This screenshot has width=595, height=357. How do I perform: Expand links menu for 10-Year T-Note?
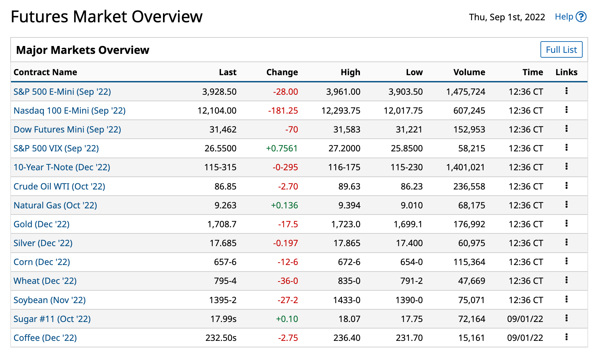click(x=566, y=166)
